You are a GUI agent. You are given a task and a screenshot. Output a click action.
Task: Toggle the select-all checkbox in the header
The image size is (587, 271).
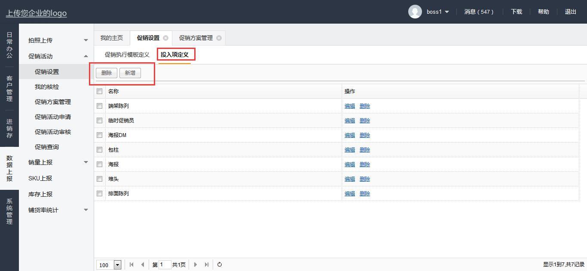click(100, 91)
